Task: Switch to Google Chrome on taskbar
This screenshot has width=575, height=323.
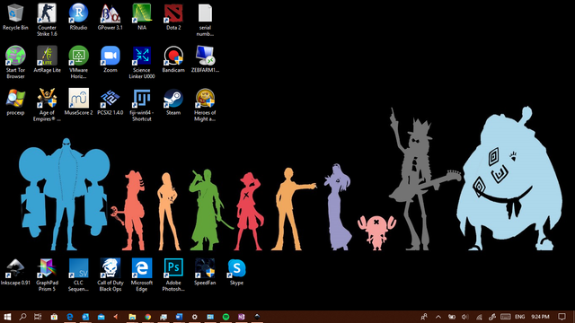Action: [x=147, y=317]
